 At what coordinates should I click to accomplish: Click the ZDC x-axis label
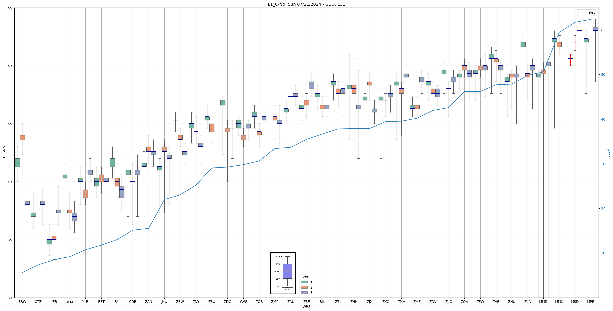pyautogui.click(x=227, y=302)
